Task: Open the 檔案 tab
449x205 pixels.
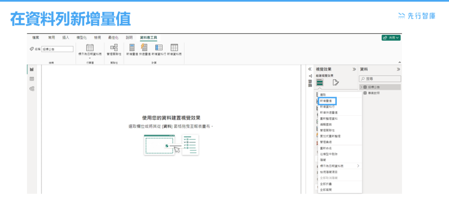Action: click(36, 38)
